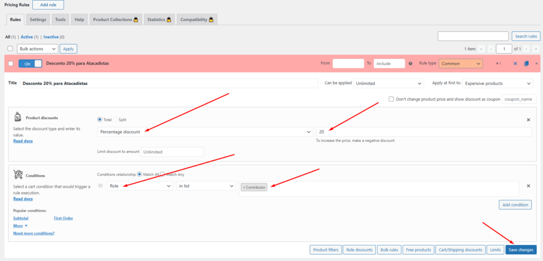This screenshot has height=261, width=543.
Task: Focus the discount value field showing 20
Action: (424, 132)
